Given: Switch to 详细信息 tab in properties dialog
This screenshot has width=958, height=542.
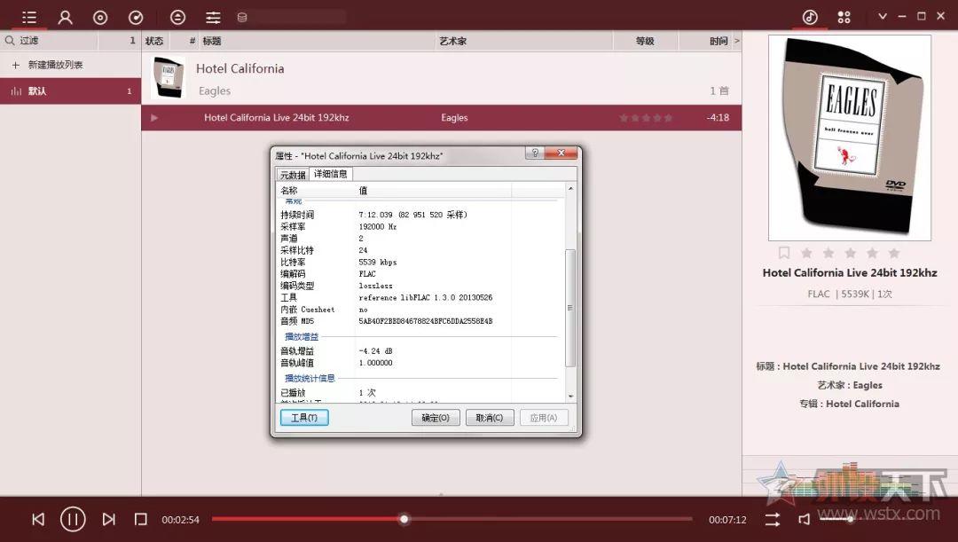Looking at the screenshot, I should pos(331,174).
